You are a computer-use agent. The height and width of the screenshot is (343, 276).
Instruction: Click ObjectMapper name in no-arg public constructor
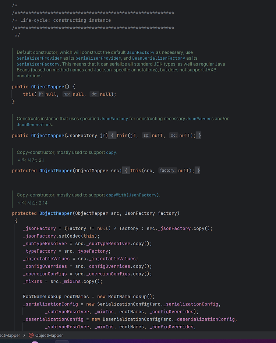tap(47, 87)
